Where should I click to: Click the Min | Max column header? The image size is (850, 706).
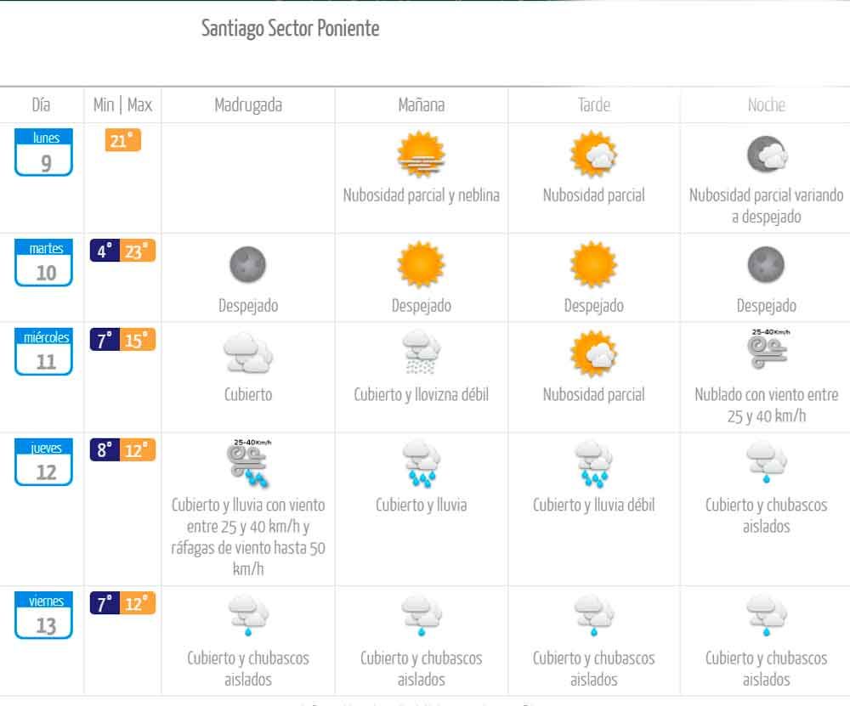coord(123,105)
